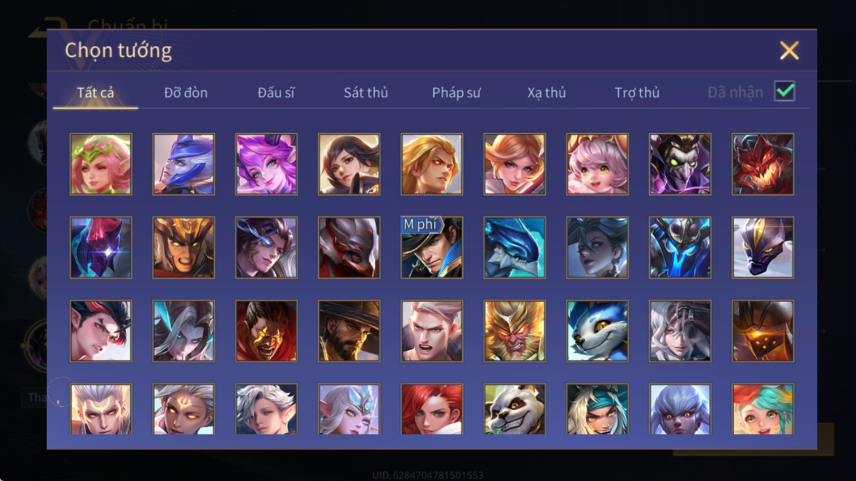Select the green-eyed masked joker hero

click(680, 164)
